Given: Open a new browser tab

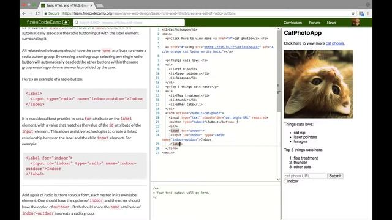Looking at the screenshot, I should 99,5.
